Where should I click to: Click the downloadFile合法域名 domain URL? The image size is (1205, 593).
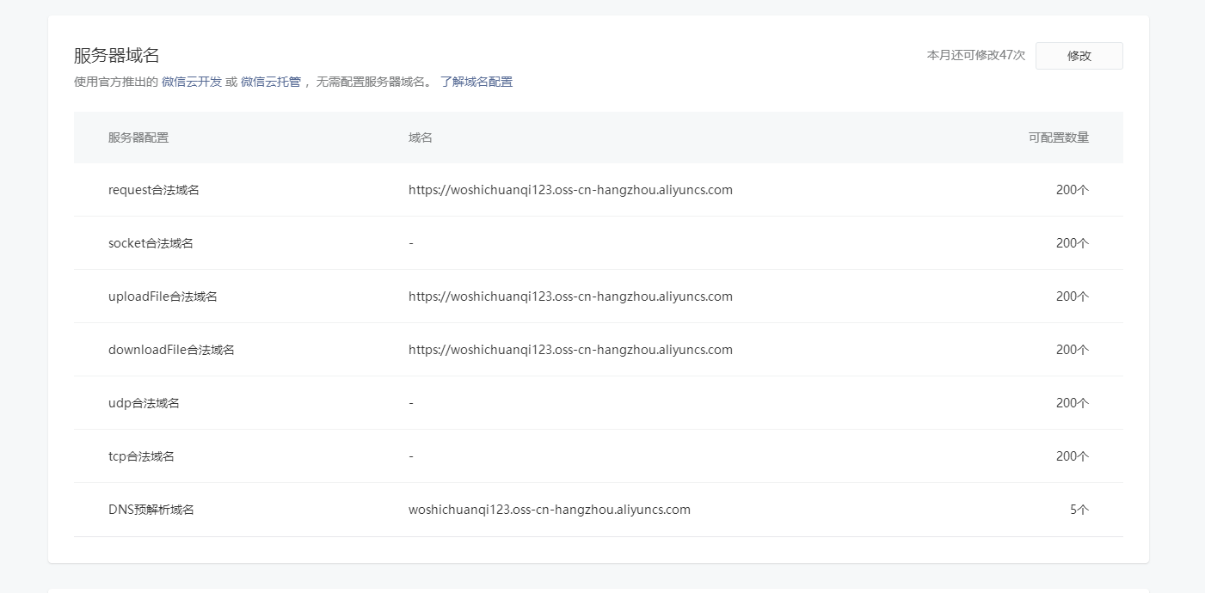point(570,350)
